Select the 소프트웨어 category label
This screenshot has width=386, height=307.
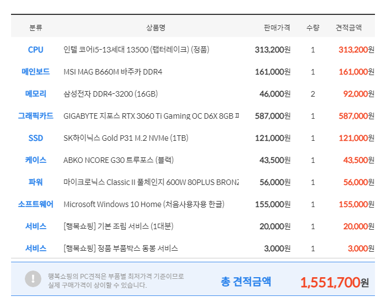(36, 204)
